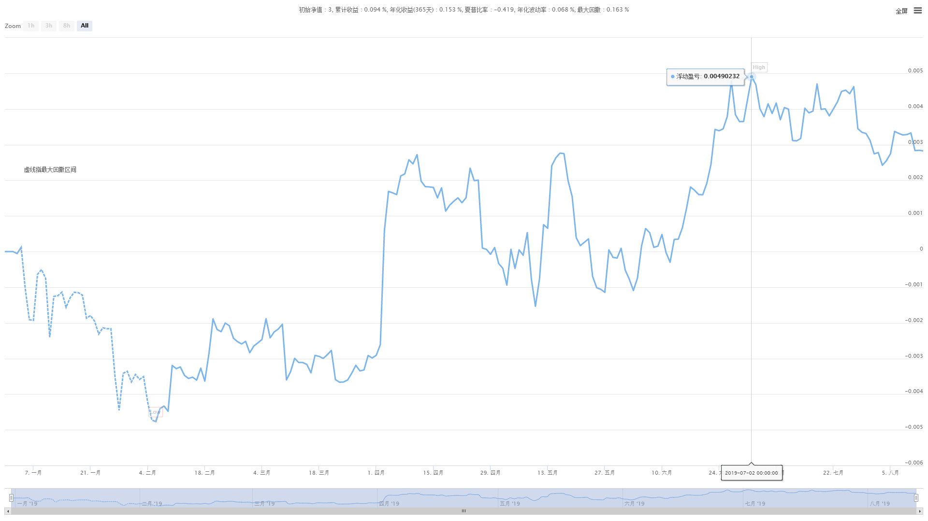The height and width of the screenshot is (521, 928).
Task: Click the High flag marker
Action: point(759,68)
